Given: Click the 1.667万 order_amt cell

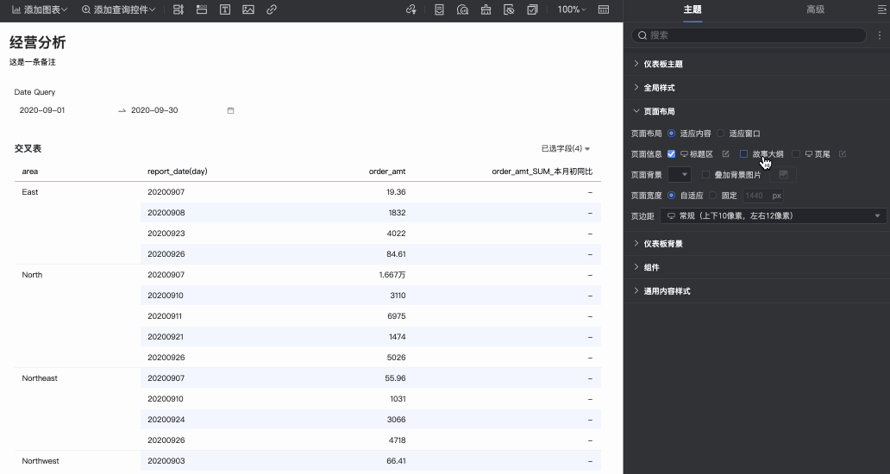Looking at the screenshot, I should [x=392, y=275].
